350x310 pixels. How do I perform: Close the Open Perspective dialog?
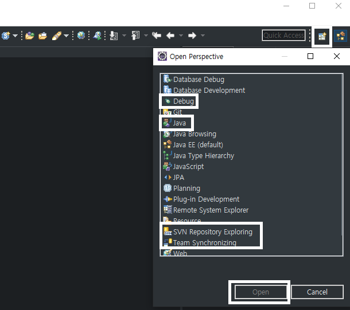(337, 56)
